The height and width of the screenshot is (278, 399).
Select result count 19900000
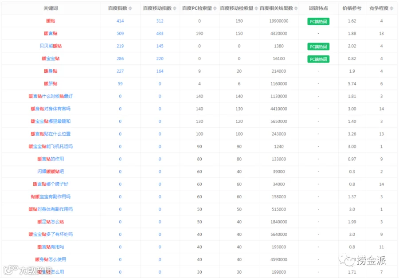279,21
